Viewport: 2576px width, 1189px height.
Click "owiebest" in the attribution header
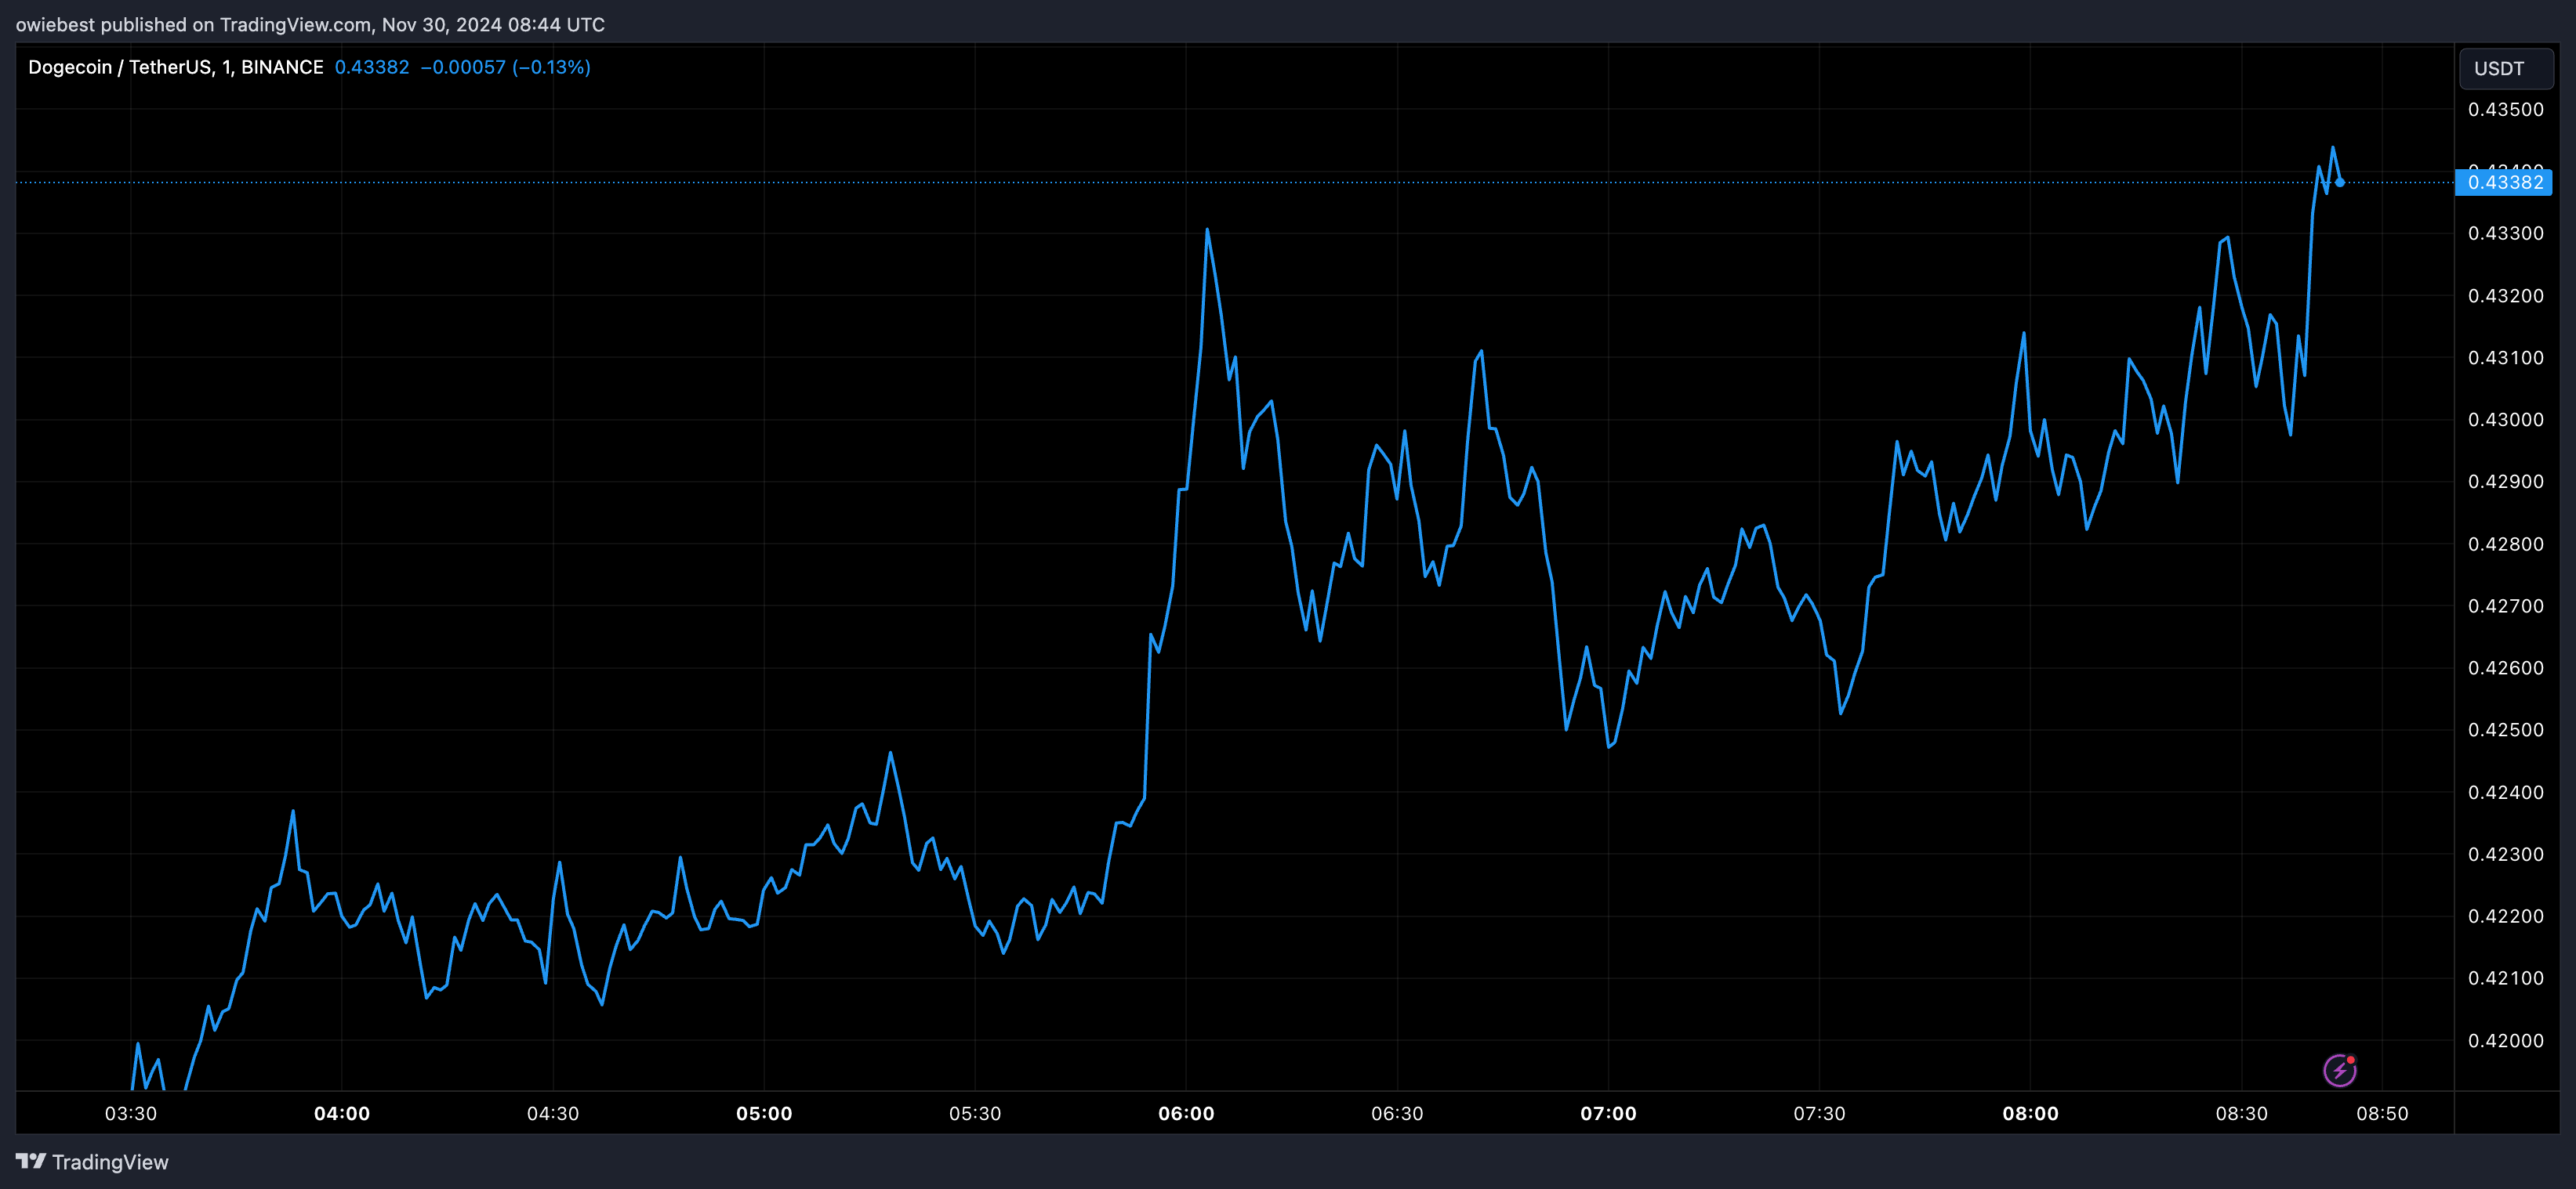tap(55, 25)
